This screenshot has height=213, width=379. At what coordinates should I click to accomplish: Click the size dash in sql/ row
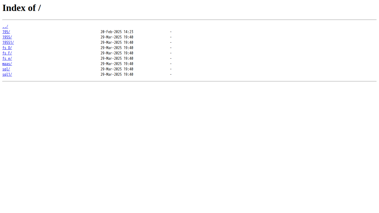pyautogui.click(x=171, y=69)
